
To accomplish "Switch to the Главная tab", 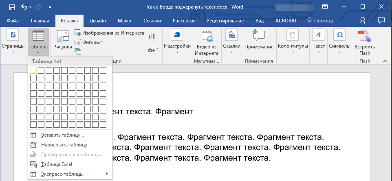I will click(40, 21).
